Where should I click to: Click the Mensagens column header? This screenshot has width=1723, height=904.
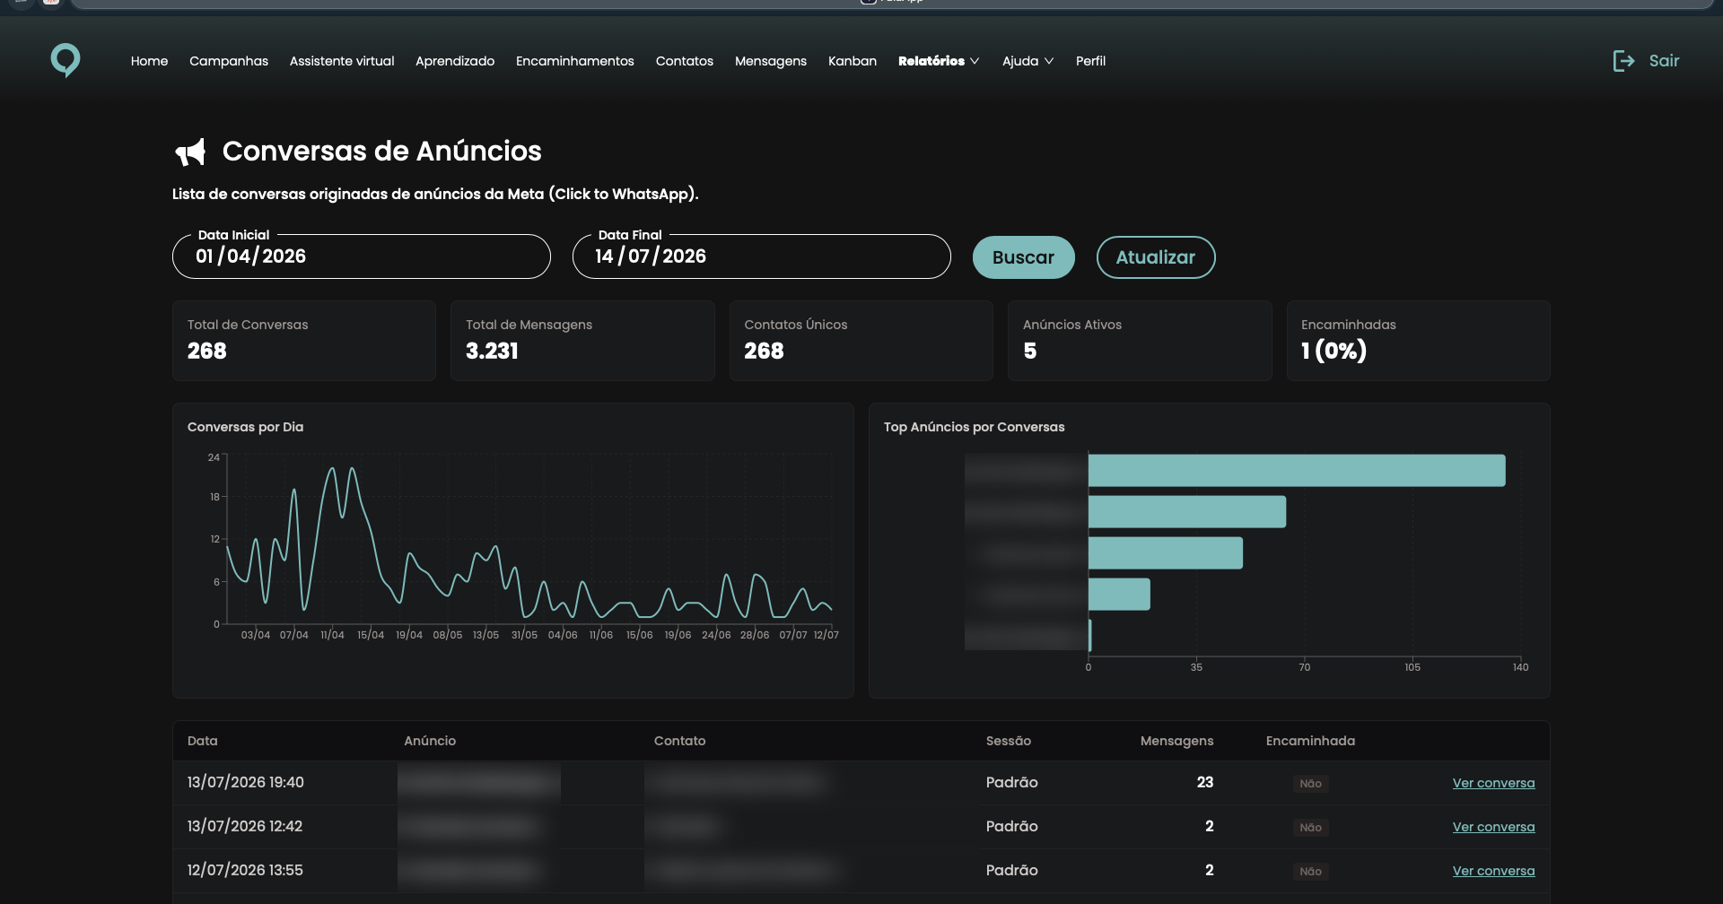coord(1176,741)
